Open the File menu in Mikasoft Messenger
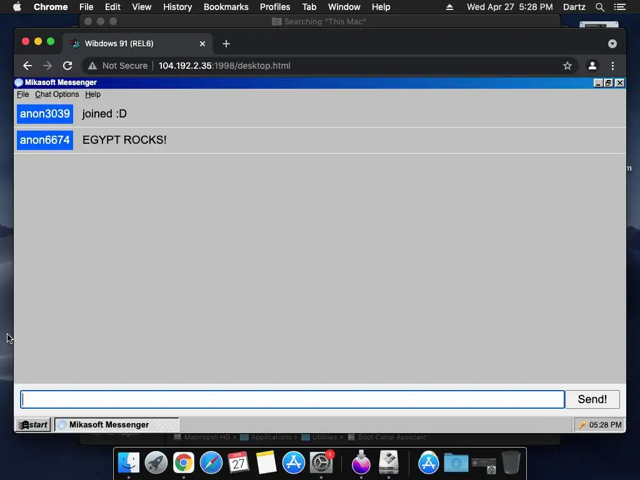 click(x=23, y=94)
